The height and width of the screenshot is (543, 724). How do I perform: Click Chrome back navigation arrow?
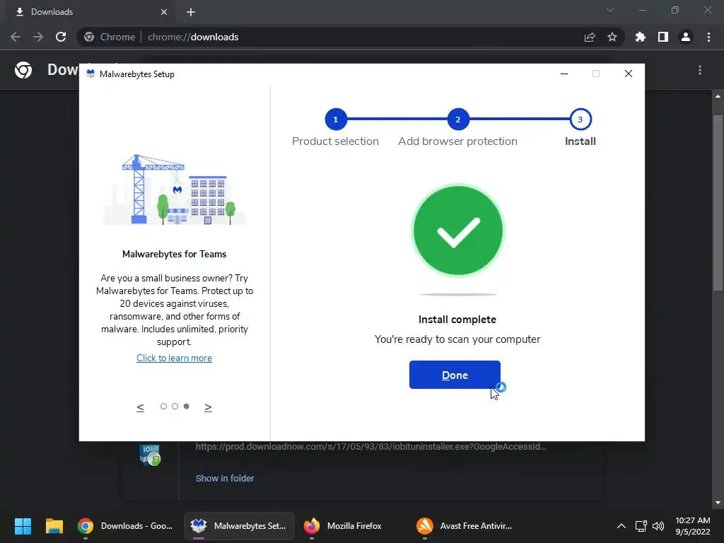tap(16, 37)
